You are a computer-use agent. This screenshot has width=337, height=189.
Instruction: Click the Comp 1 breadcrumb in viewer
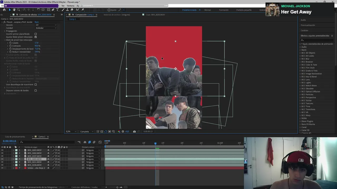tap(72, 19)
